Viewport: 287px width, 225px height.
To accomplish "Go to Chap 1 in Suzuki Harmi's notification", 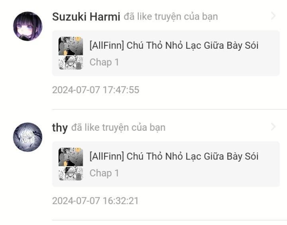I will tap(104, 62).
